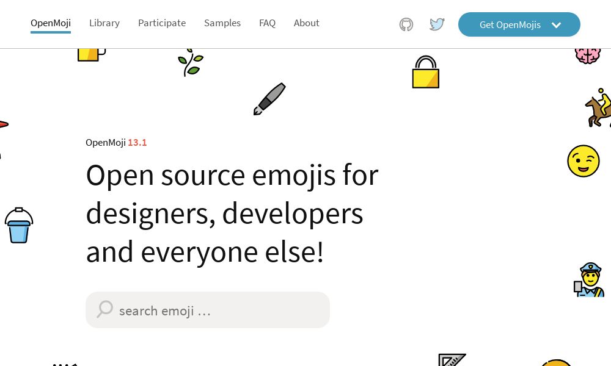Screen dimensions: 611x366
Task: Click the pink brain emoji
Action: click(x=588, y=56)
